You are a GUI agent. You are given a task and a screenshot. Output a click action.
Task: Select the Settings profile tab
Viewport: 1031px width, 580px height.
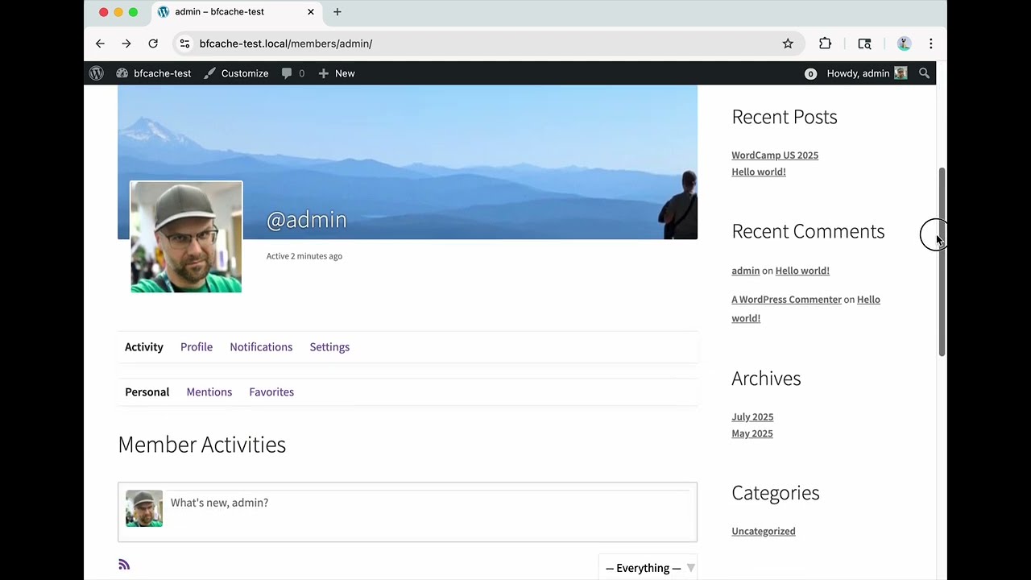[x=329, y=346]
